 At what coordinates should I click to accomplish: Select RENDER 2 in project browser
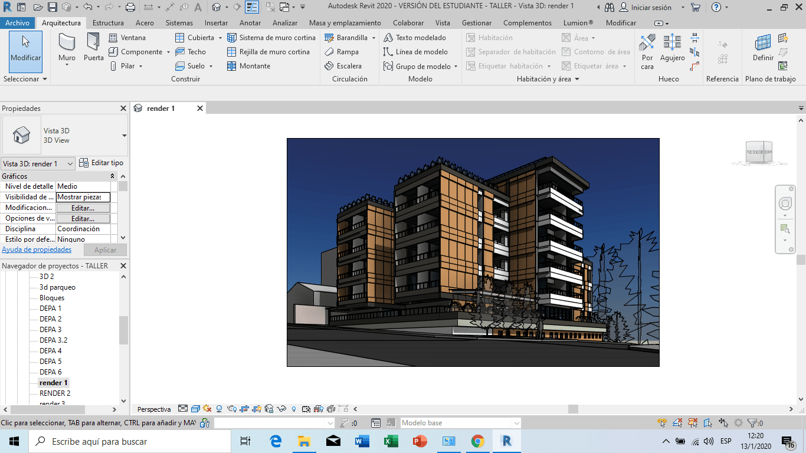pyautogui.click(x=55, y=393)
